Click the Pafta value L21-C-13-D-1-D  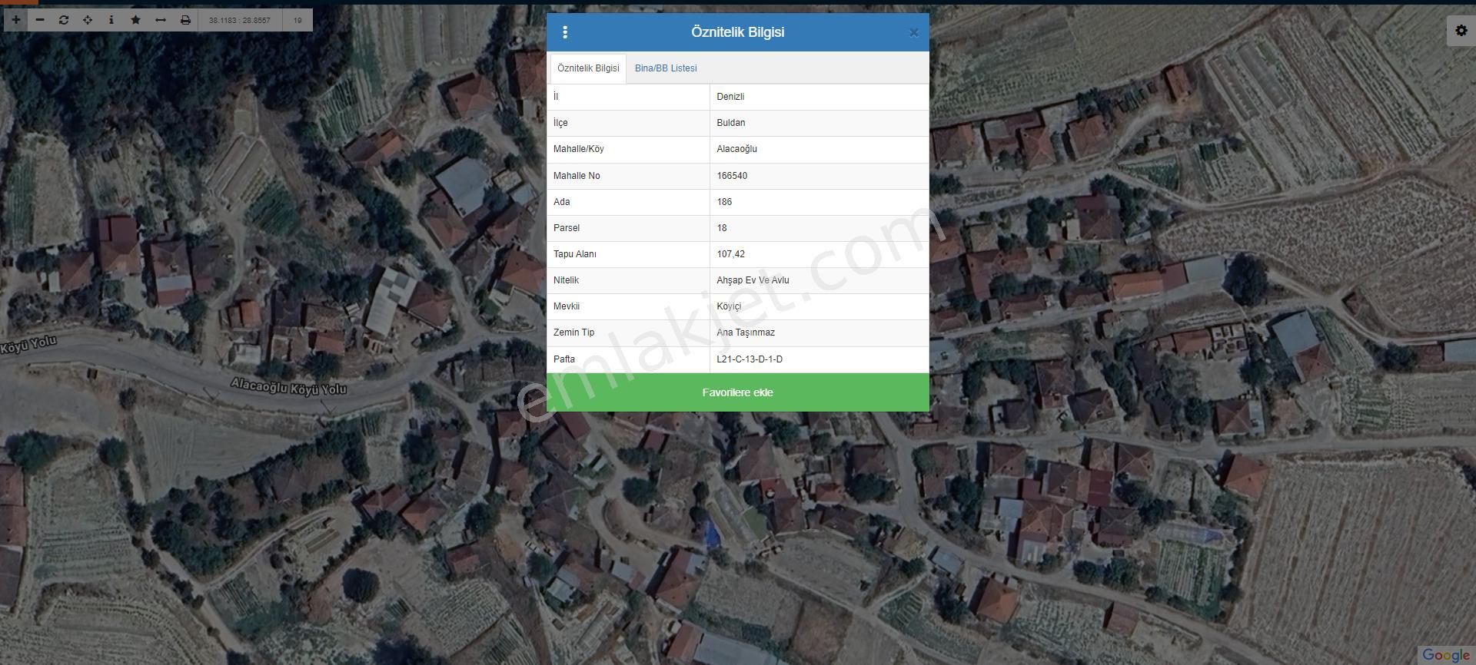click(750, 359)
